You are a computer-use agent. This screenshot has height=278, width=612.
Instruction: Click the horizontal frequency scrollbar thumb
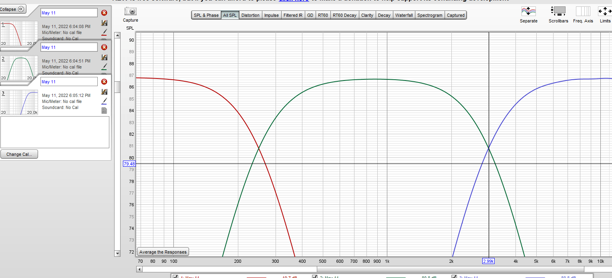click(450, 269)
